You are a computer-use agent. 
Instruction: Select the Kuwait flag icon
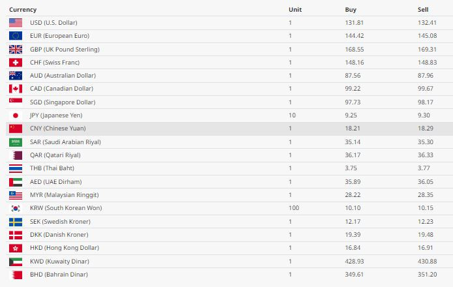point(16,262)
